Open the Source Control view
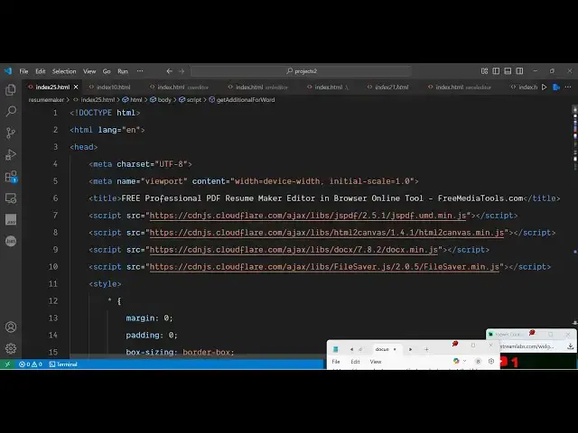578x433 pixels. (11, 133)
